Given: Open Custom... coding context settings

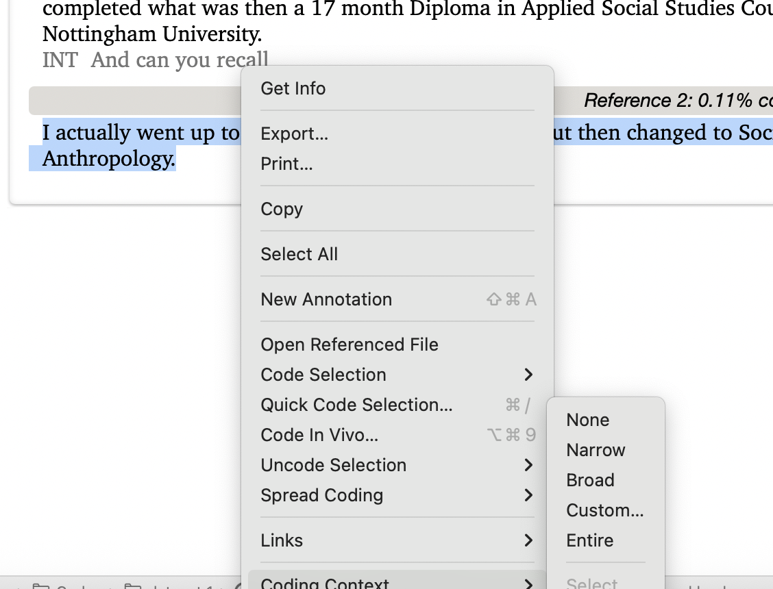Looking at the screenshot, I should (x=604, y=510).
